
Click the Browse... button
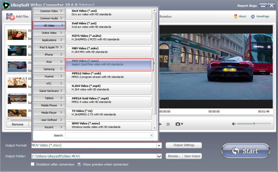click(x=174, y=156)
